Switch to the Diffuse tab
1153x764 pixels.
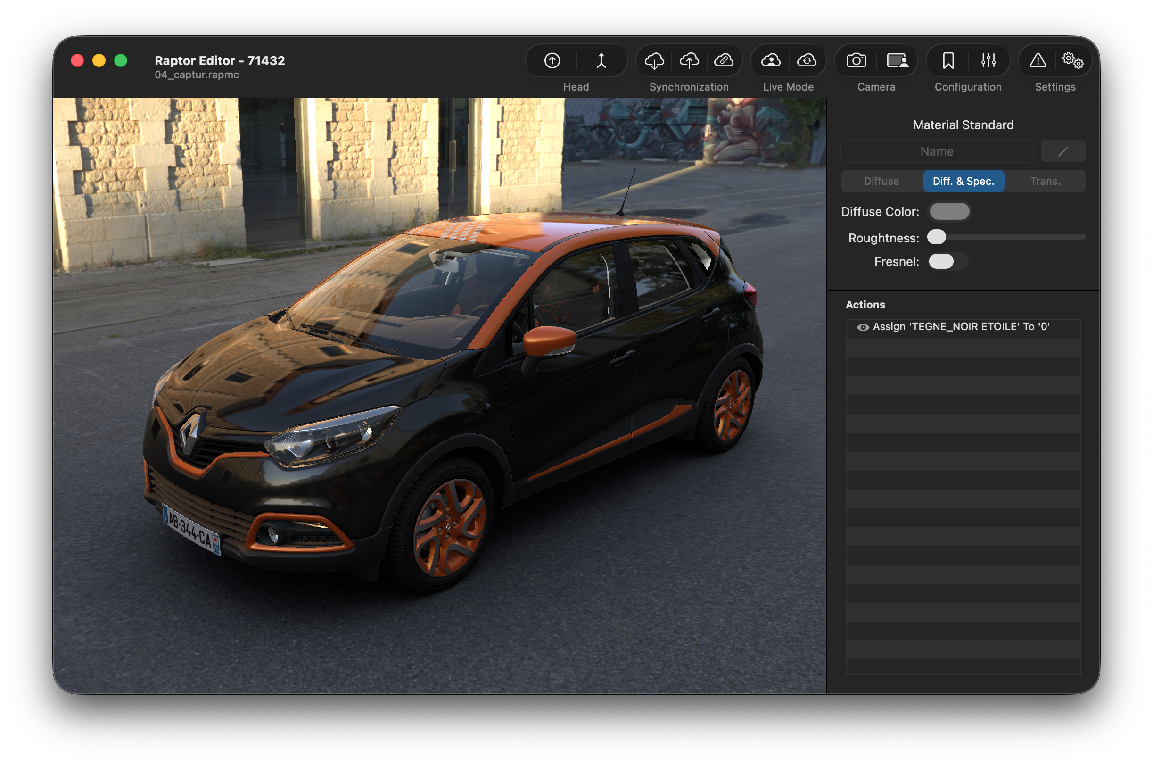[x=881, y=181]
